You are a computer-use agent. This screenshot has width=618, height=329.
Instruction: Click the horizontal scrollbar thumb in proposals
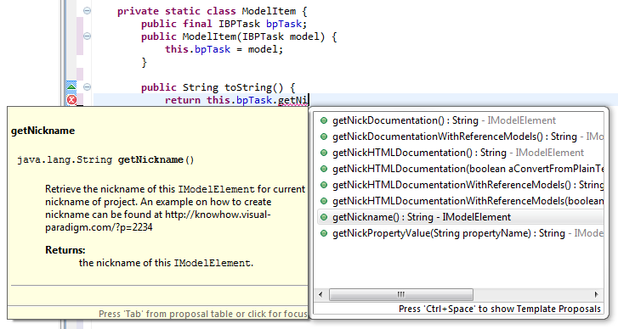[401, 294]
